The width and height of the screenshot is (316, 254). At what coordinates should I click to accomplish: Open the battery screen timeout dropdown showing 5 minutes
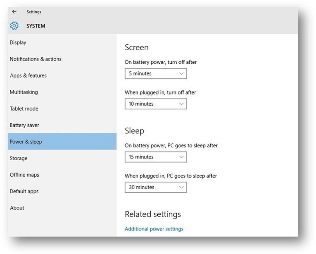[x=155, y=73]
